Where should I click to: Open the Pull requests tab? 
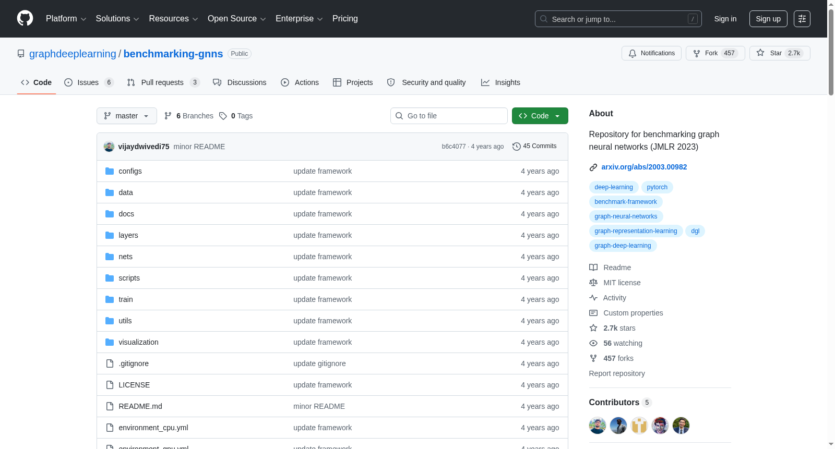pyautogui.click(x=163, y=82)
